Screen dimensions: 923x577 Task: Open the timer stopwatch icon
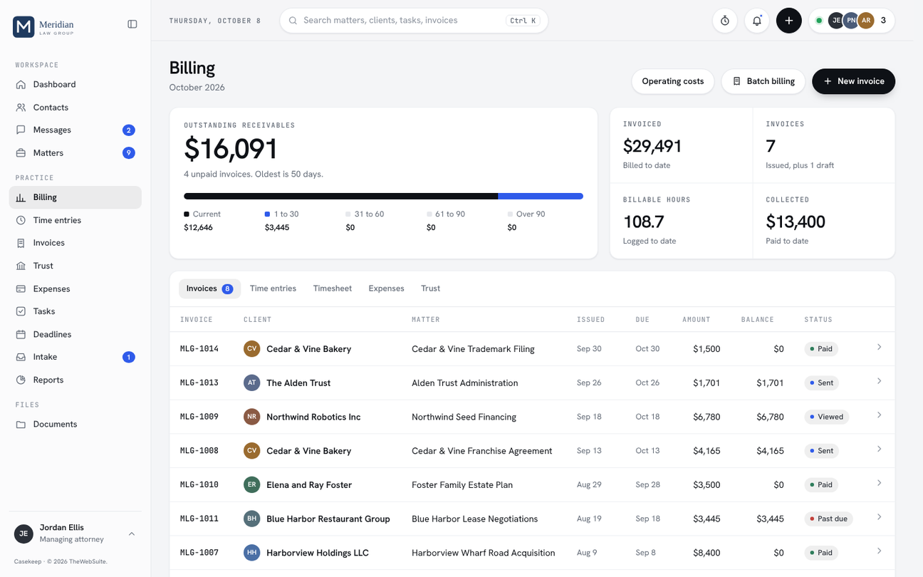[725, 21]
